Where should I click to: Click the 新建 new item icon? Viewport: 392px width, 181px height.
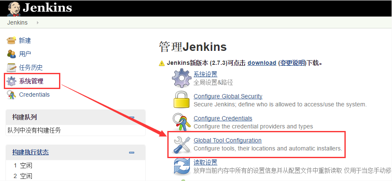coord(11,40)
